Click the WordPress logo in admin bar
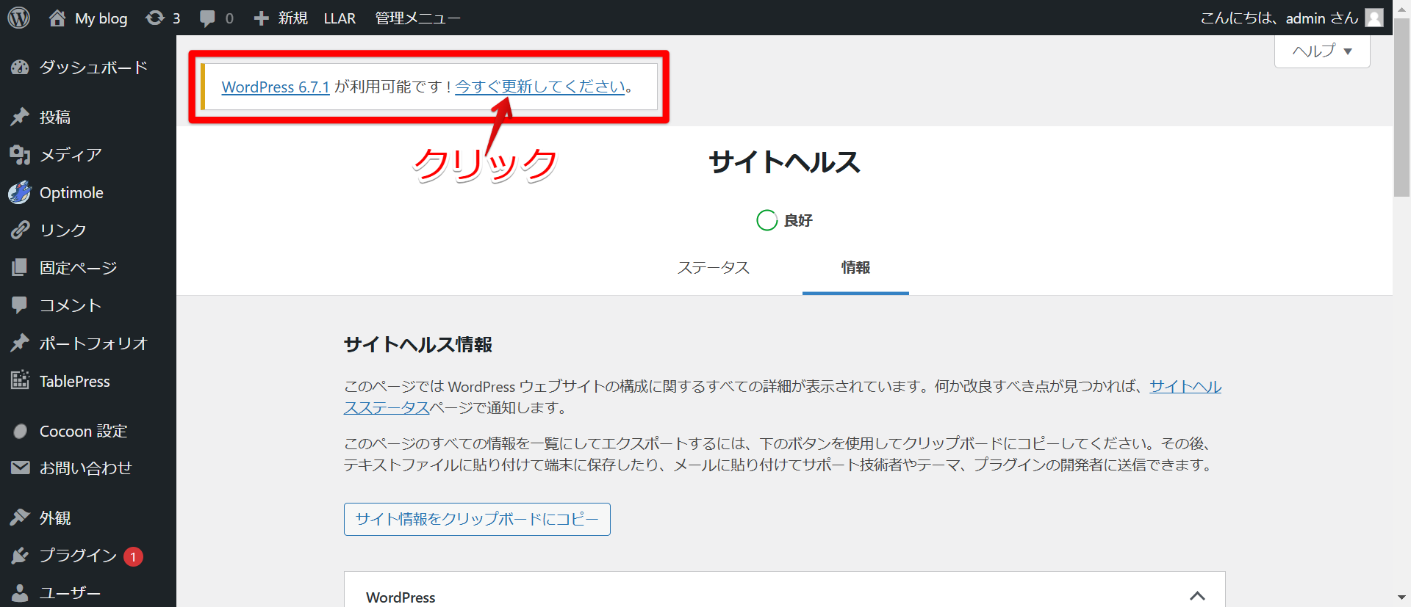The image size is (1411, 607). coord(18,18)
